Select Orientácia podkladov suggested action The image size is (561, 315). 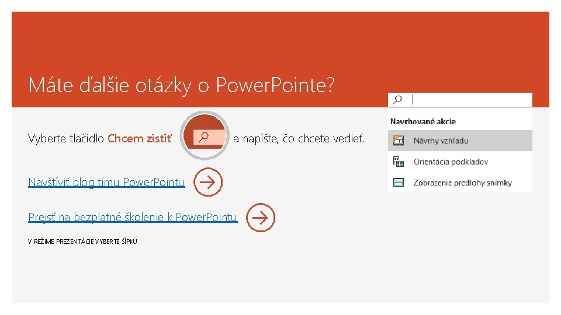460,162
